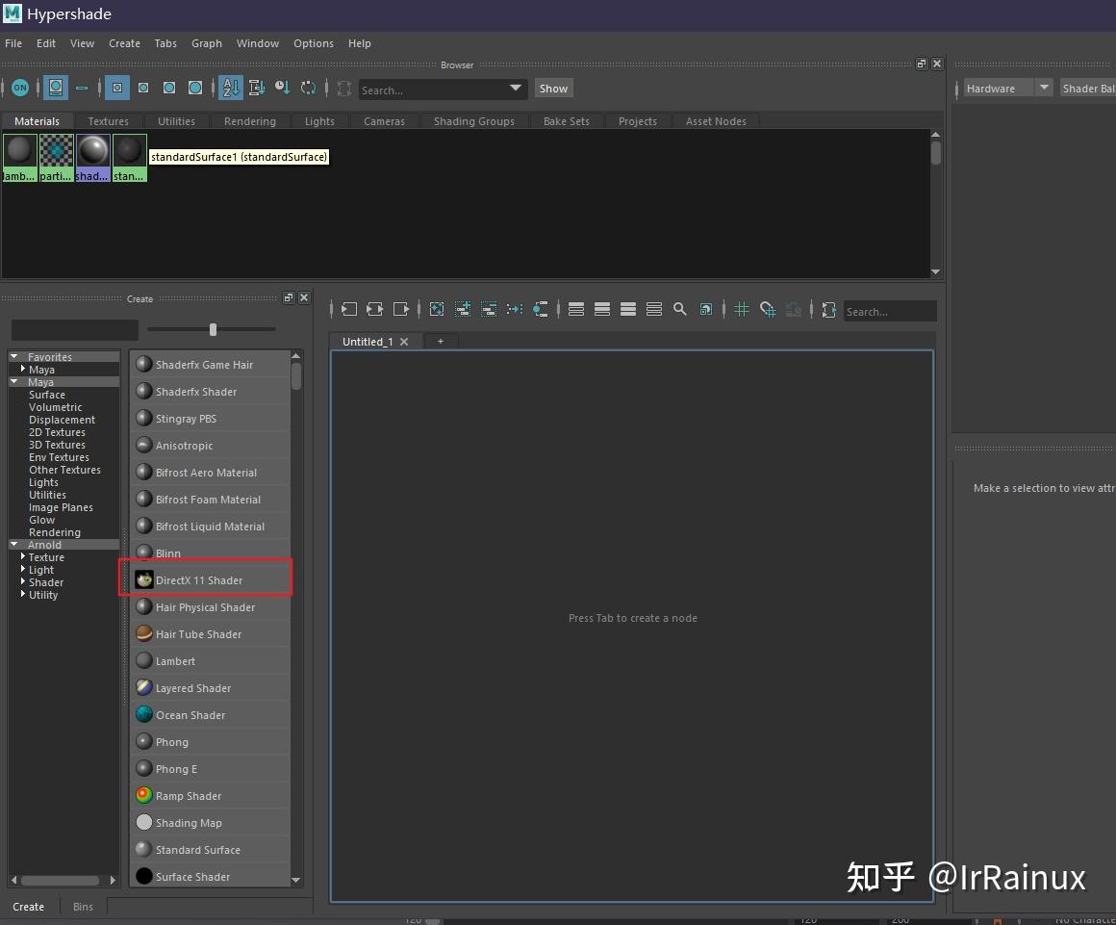Screen dimensions: 1116x925
Task: Click output connections graph icon
Action: [401, 309]
